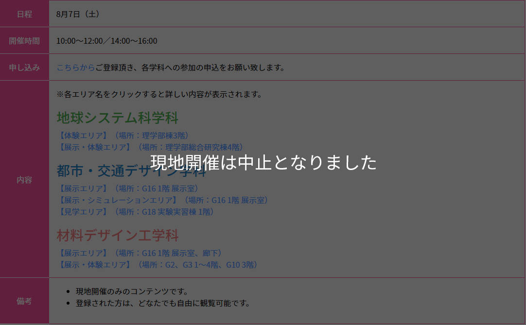Expand 体験エリア at 理学部棟3階

123,135
